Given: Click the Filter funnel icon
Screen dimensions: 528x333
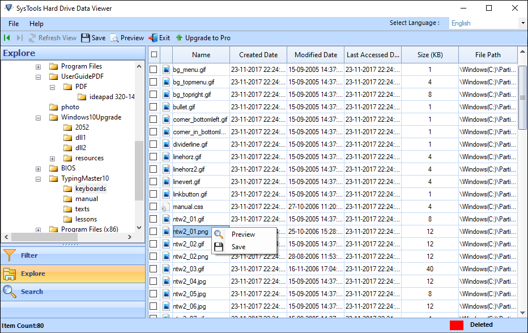Looking at the screenshot, I should (x=10, y=255).
